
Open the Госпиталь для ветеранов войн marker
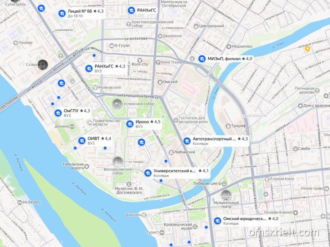176,120
